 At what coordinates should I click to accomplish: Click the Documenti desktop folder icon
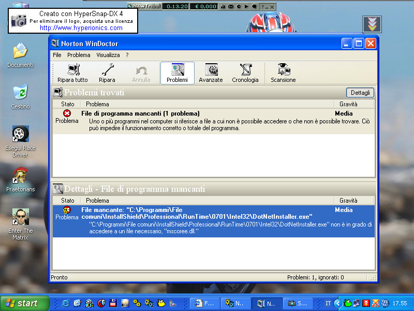(20, 50)
